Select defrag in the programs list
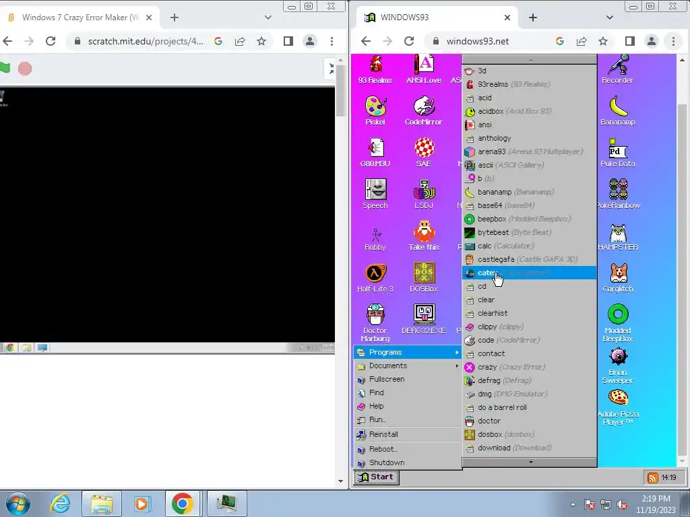This screenshot has width=690, height=517. (x=530, y=380)
